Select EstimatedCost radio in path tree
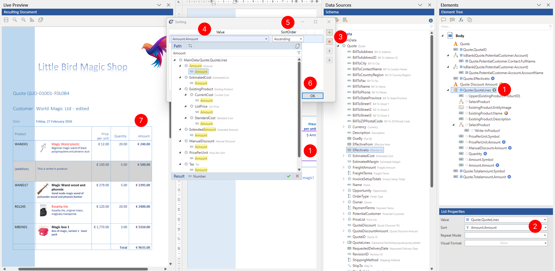555x271 pixels. coord(186,78)
